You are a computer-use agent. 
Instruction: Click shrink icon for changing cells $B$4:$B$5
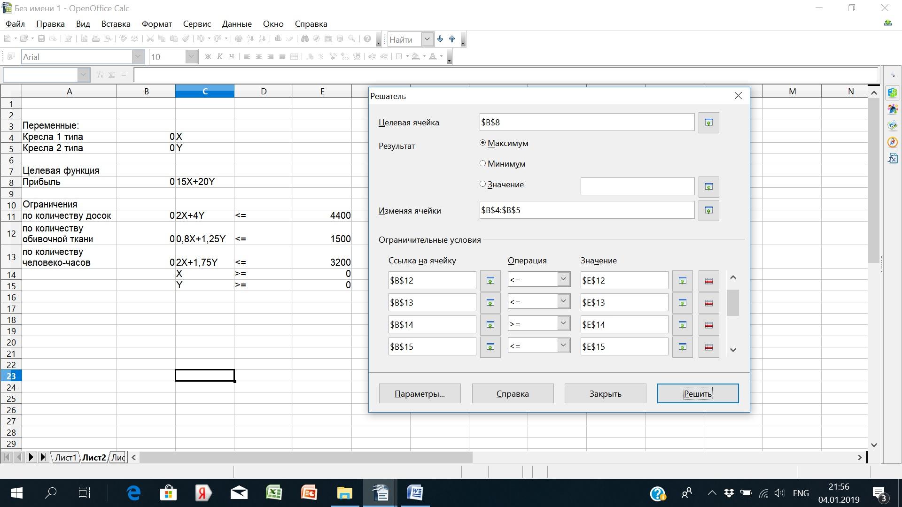(x=708, y=210)
